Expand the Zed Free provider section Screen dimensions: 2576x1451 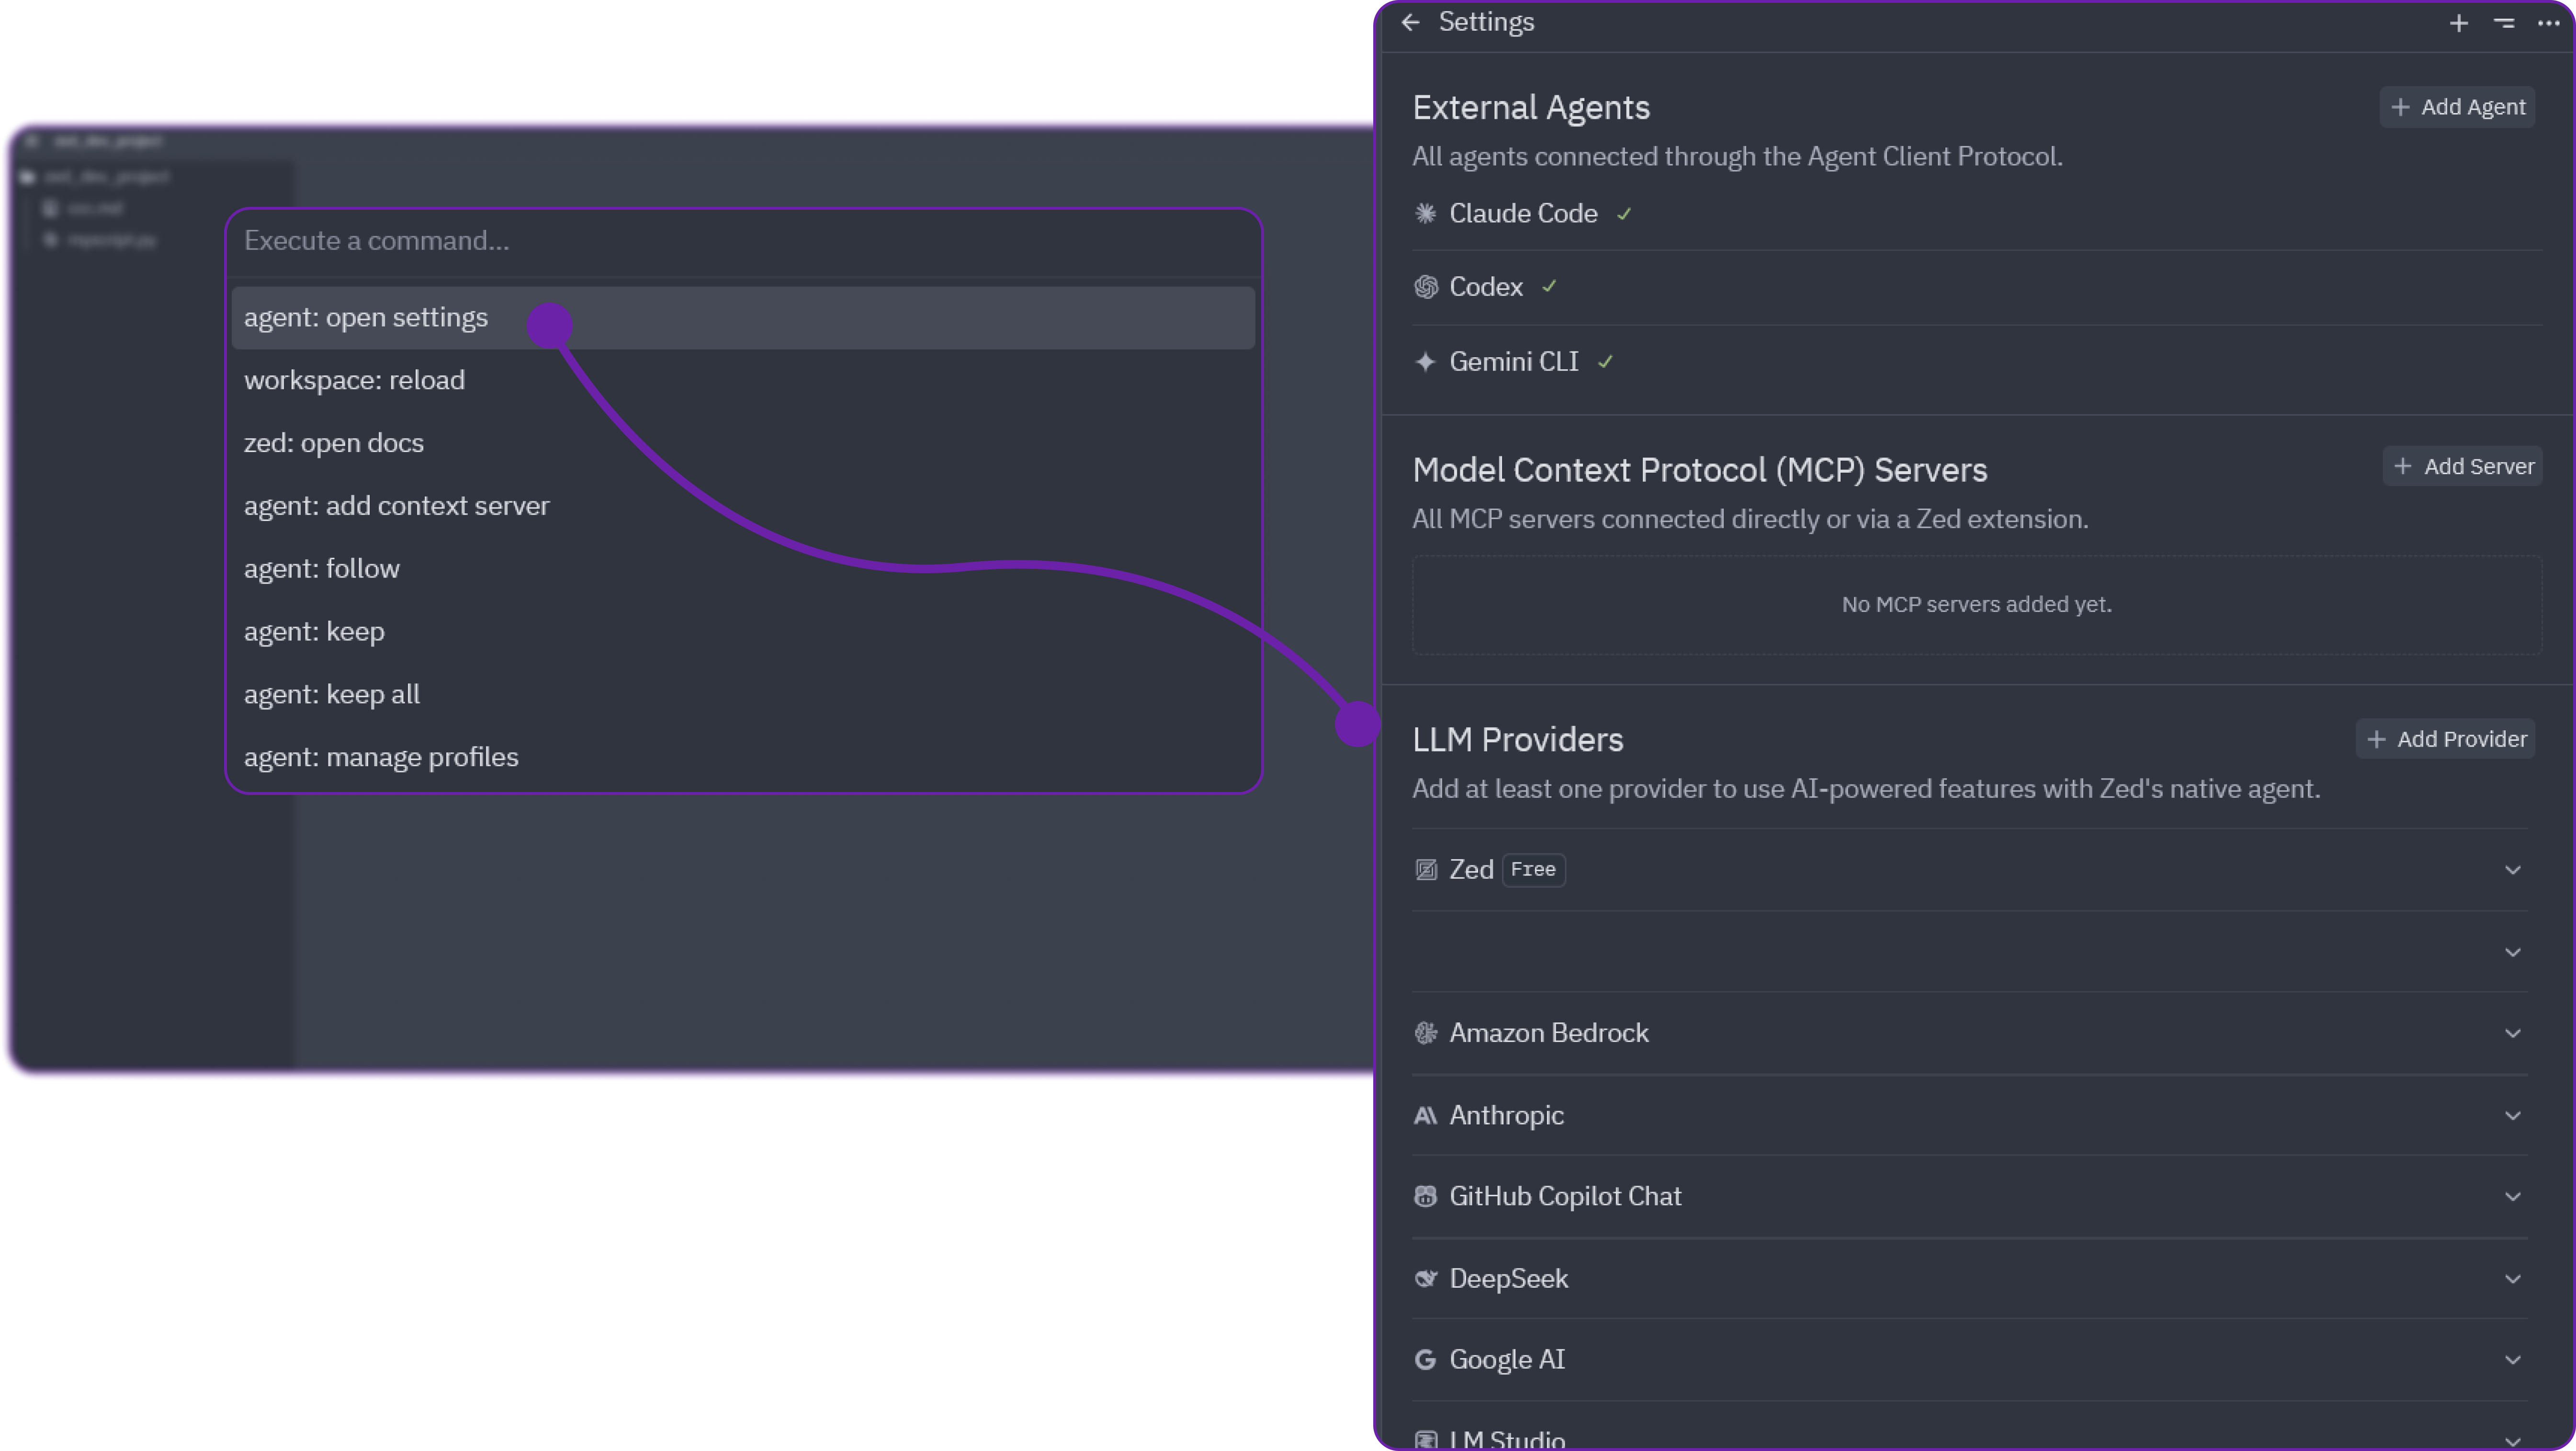2513,869
